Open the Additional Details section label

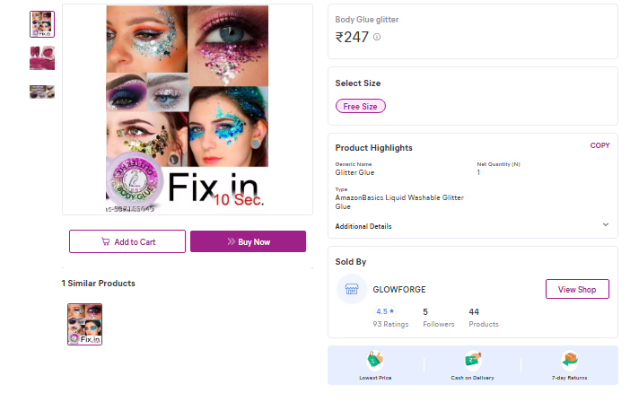click(363, 226)
